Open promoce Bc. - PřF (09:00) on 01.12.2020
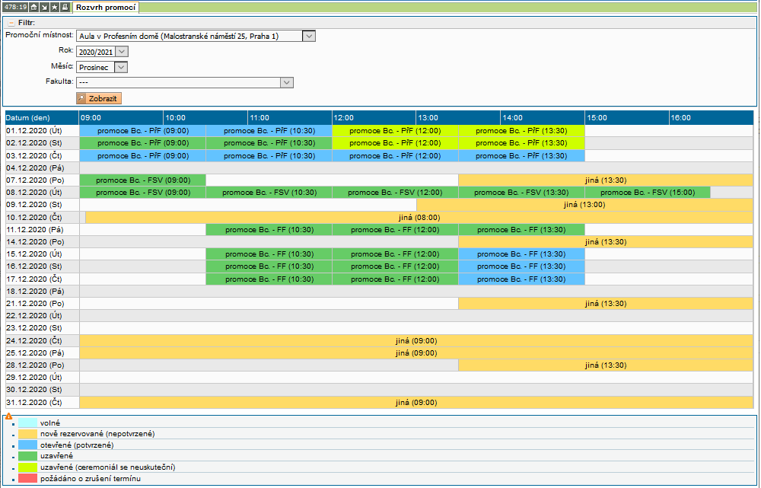Screen dimensions: 761x488 point(142,131)
